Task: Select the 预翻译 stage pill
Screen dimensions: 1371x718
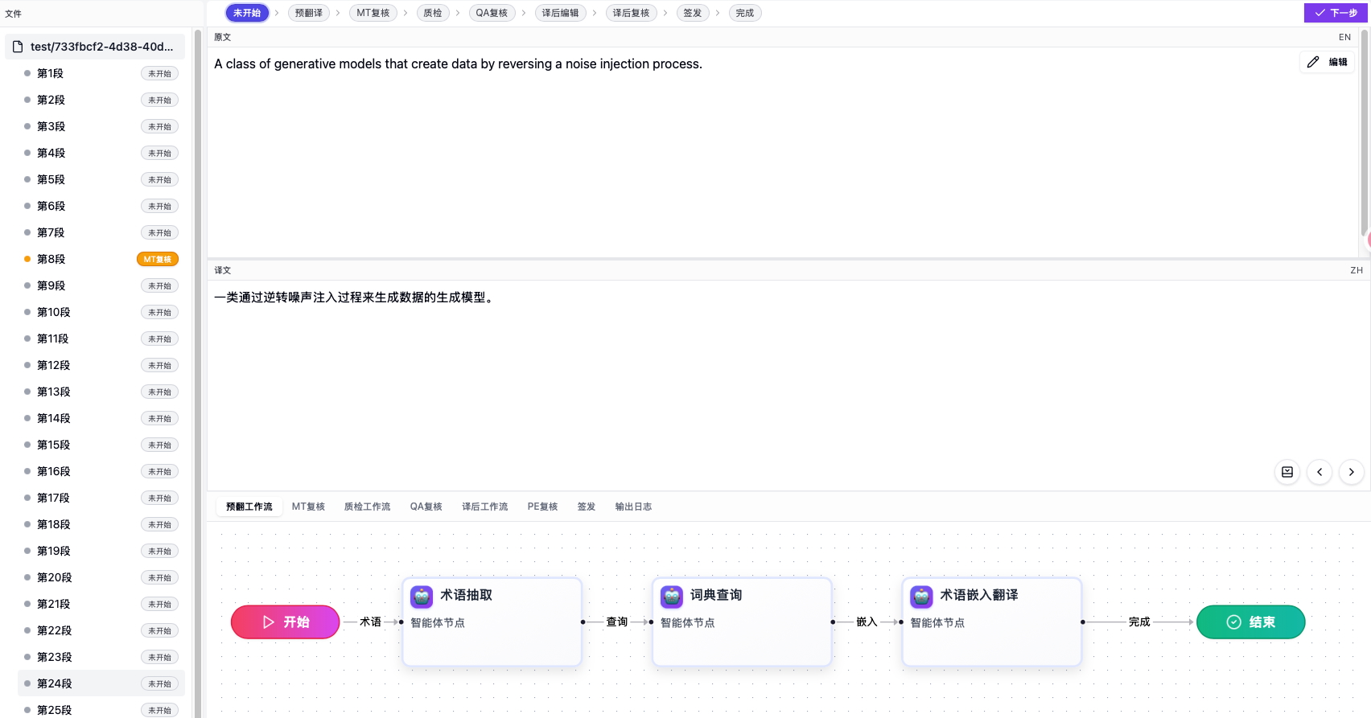Action: click(x=309, y=13)
